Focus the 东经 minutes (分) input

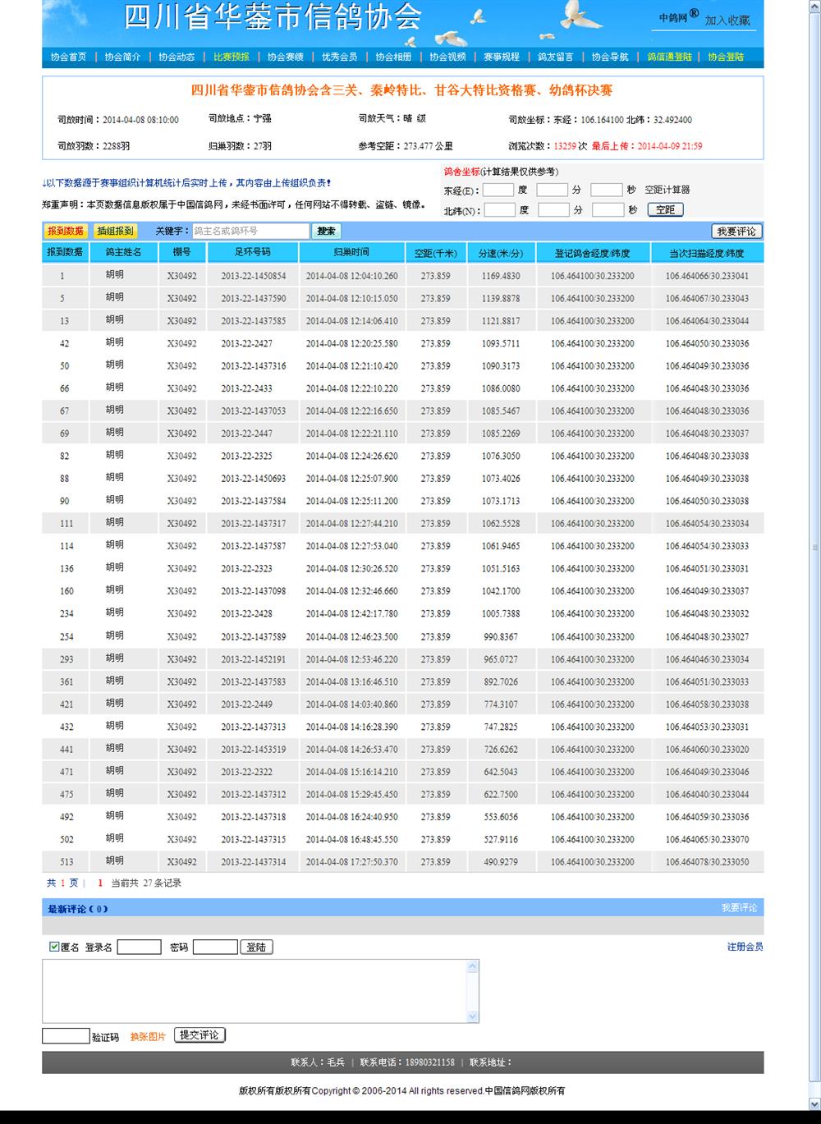coord(553,190)
